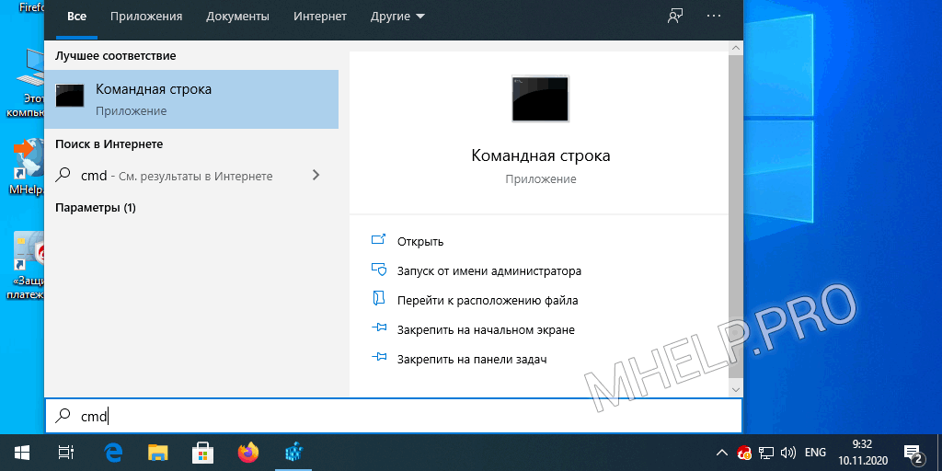
Task: Click the network tray icon
Action: [x=766, y=453]
